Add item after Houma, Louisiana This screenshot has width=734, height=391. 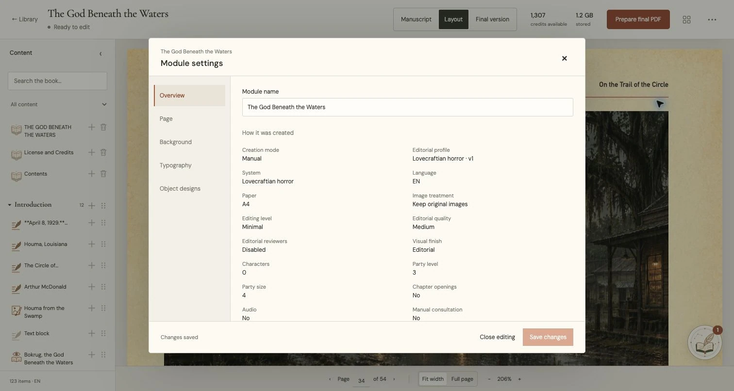point(91,244)
